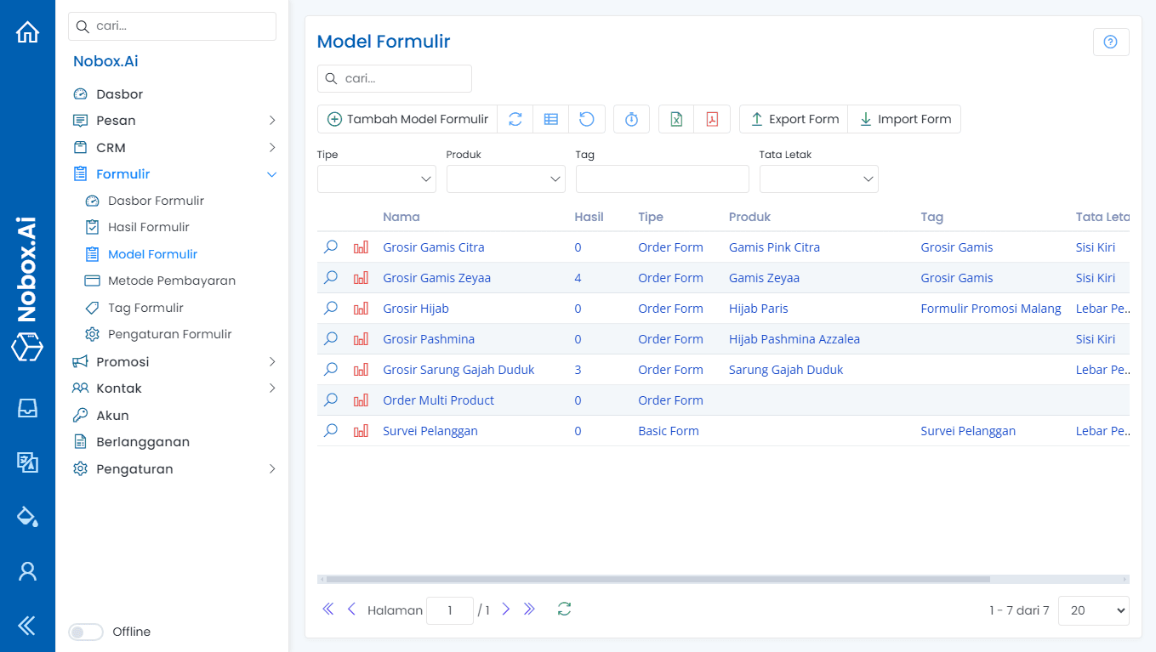
Task: Click the reset filters icon
Action: (587, 119)
